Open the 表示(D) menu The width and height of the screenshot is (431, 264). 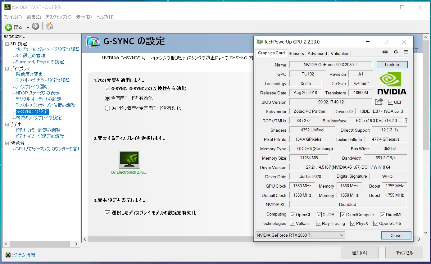pos(84,17)
